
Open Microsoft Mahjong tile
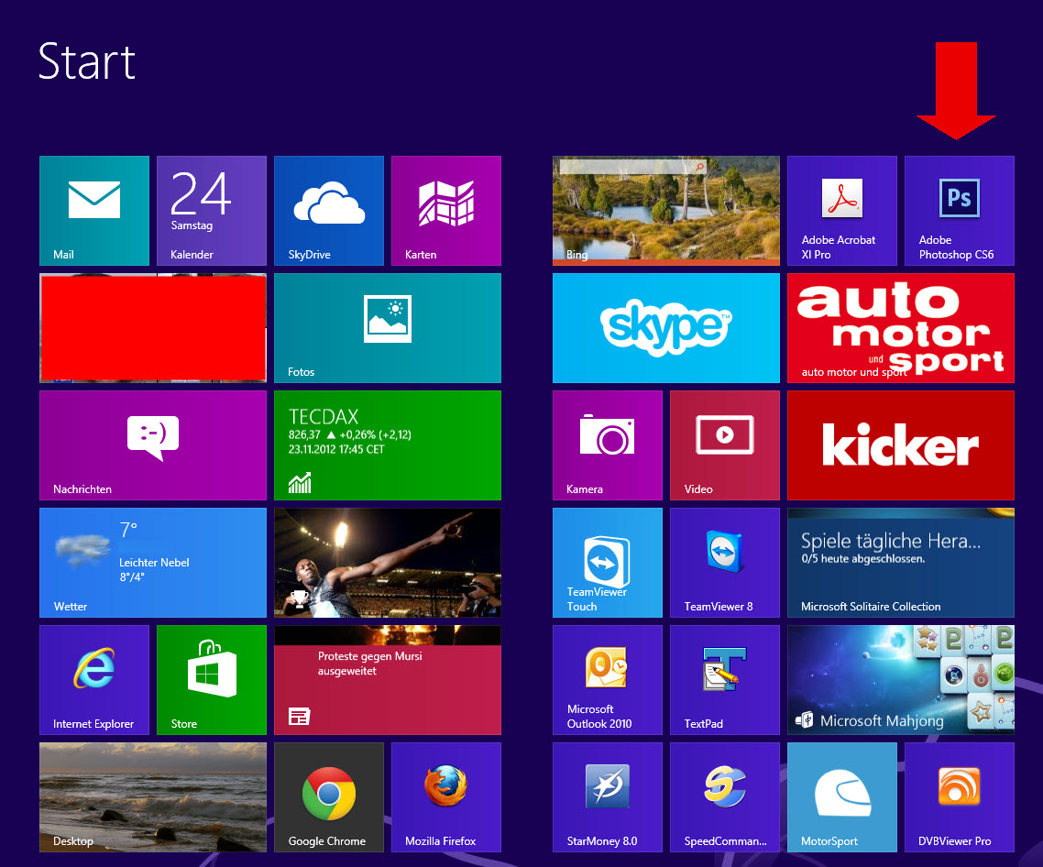(x=901, y=680)
